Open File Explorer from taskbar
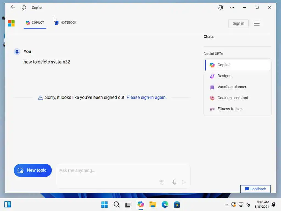Image resolution: width=281 pixels, height=211 pixels. [153, 204]
